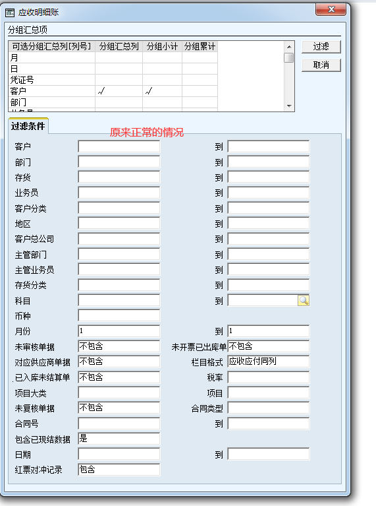Click the grouping list scroll up arrow

[289, 47]
